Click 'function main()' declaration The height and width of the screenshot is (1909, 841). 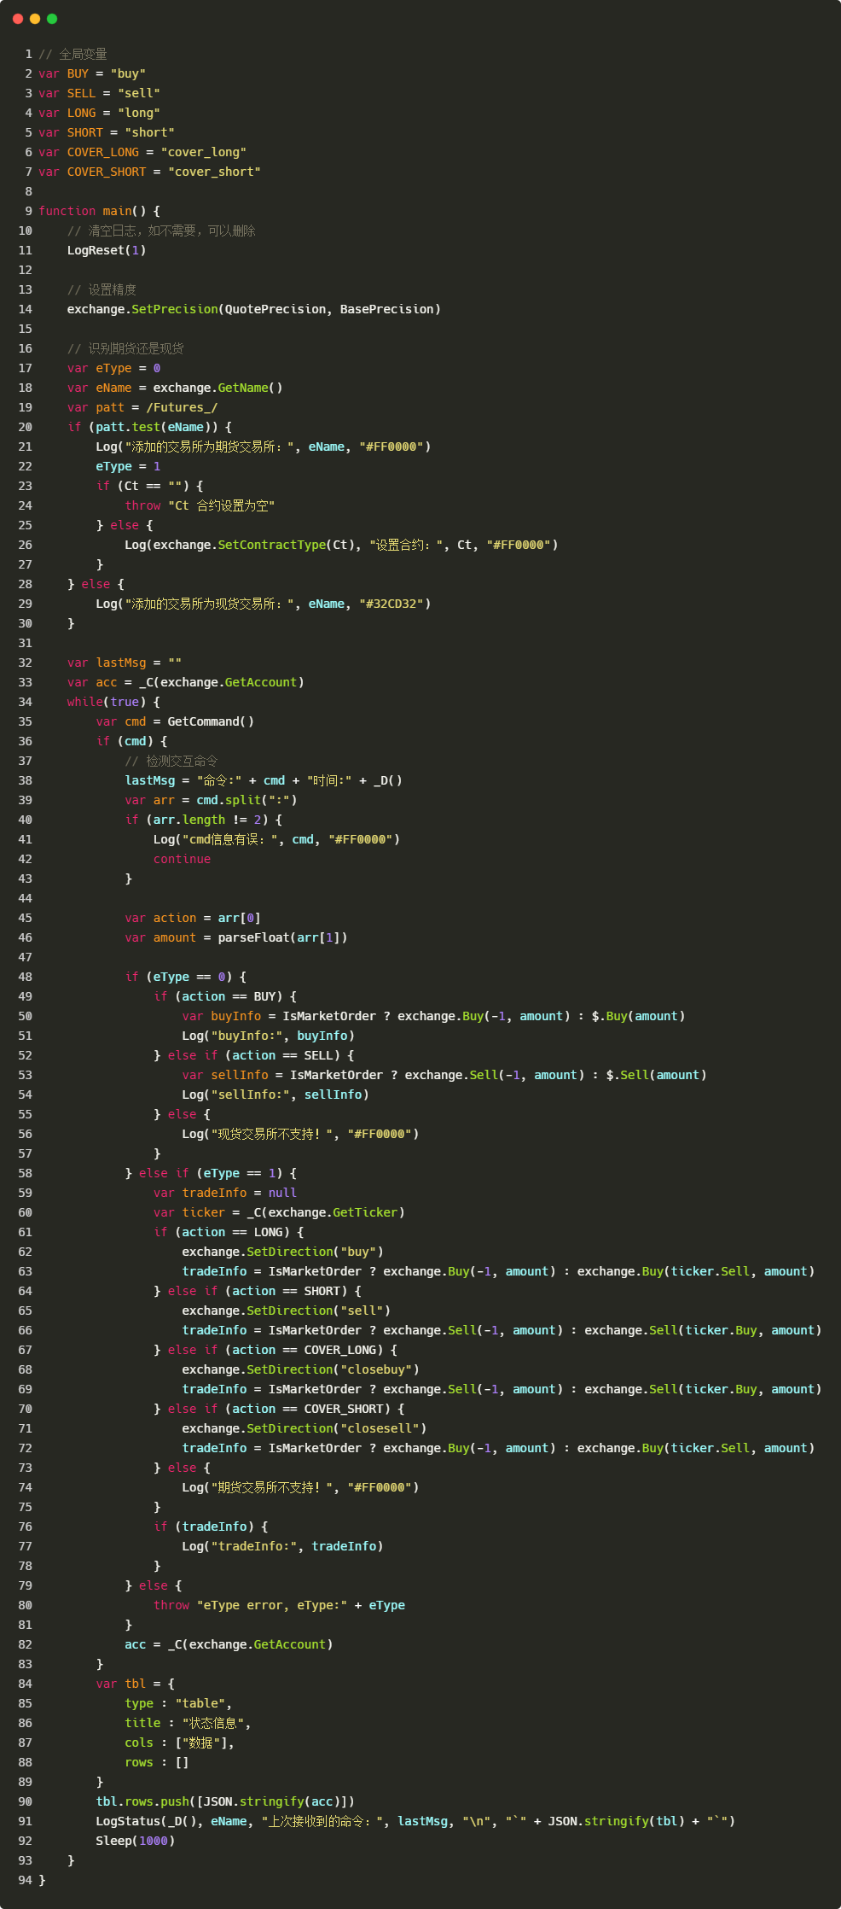click(x=92, y=211)
